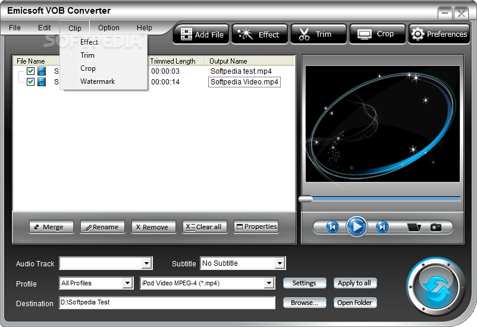This screenshot has height=327, width=477.
Task: Open the Effect toolbar button
Action: (259, 34)
